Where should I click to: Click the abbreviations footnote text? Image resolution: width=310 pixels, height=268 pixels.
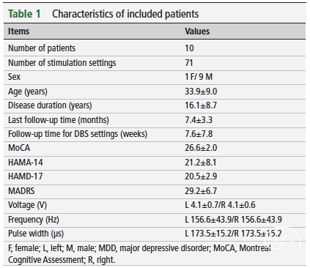click(139, 254)
